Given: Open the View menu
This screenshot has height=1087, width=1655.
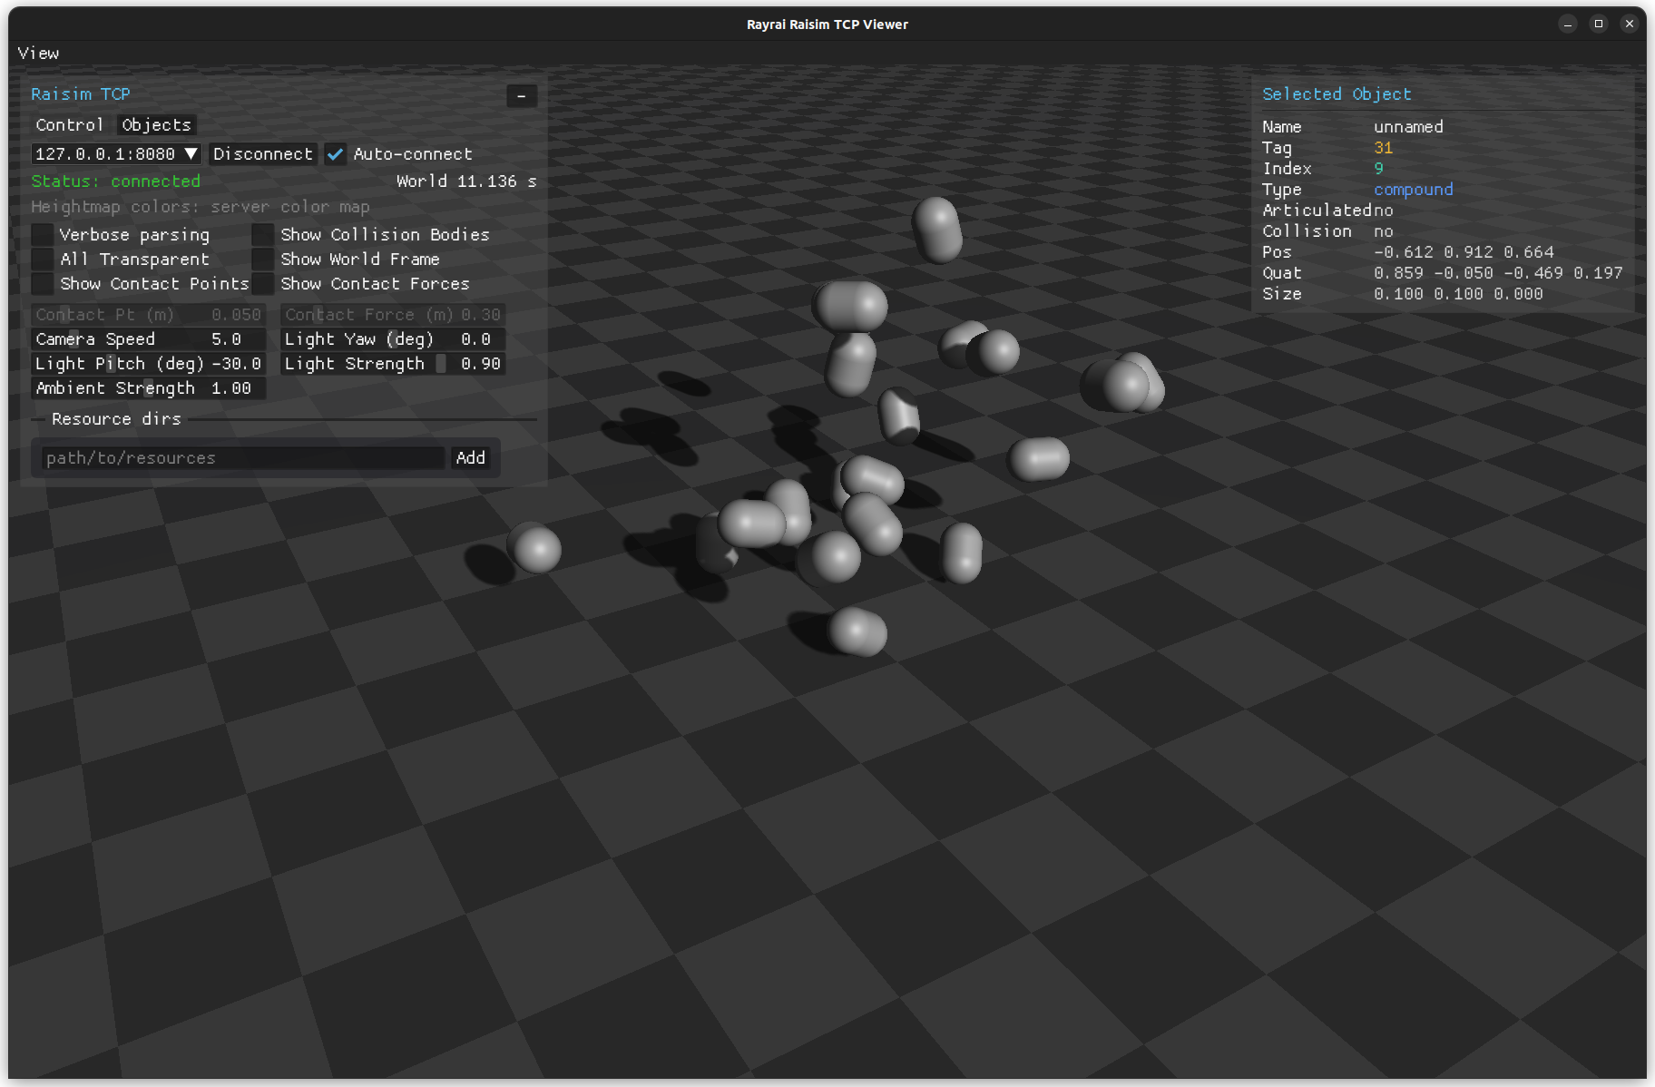Looking at the screenshot, I should tap(38, 53).
